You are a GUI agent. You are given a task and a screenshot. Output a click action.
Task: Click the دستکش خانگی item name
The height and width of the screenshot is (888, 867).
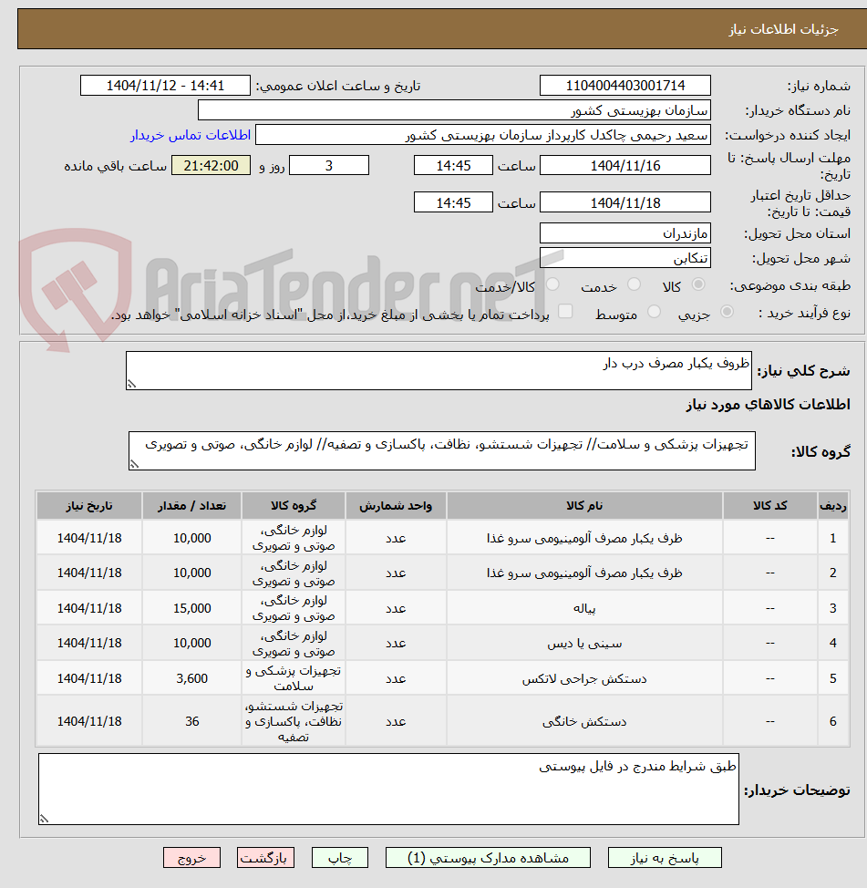coord(584,721)
